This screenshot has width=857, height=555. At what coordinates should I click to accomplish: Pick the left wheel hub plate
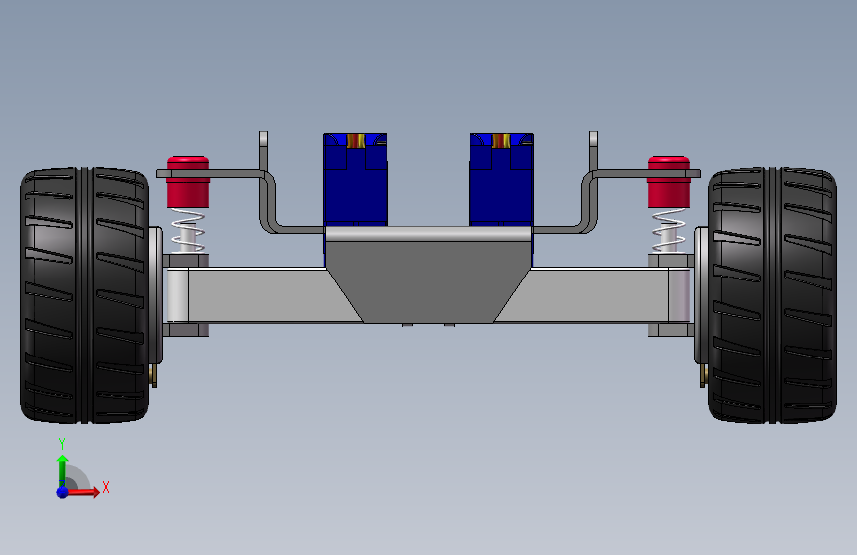pos(156,295)
